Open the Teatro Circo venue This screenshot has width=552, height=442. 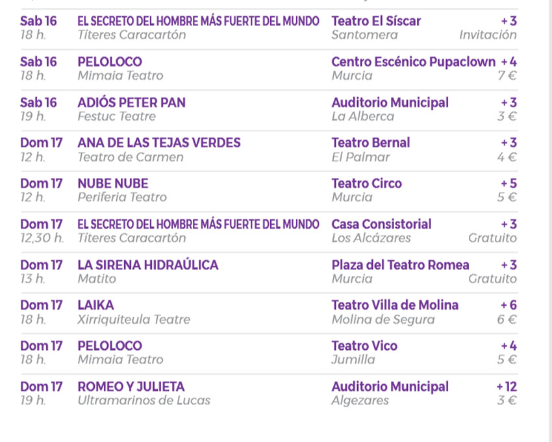click(366, 184)
